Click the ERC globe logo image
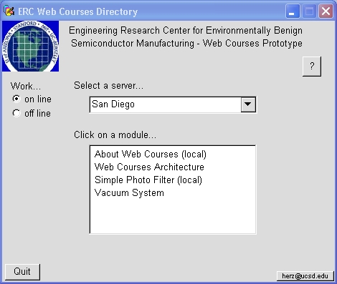 pyautogui.click(x=30, y=46)
